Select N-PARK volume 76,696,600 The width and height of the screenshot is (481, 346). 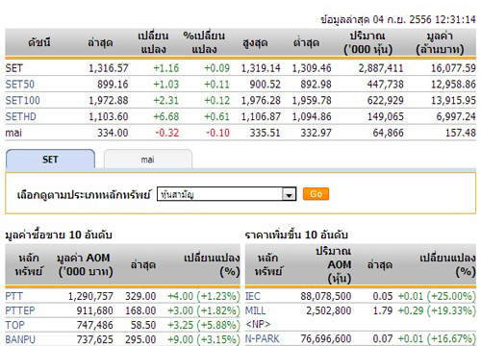pyautogui.click(x=326, y=338)
